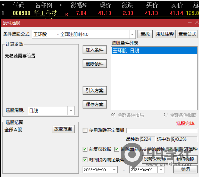
Task: Click 改变范围 to change scope
Action: (x=63, y=129)
